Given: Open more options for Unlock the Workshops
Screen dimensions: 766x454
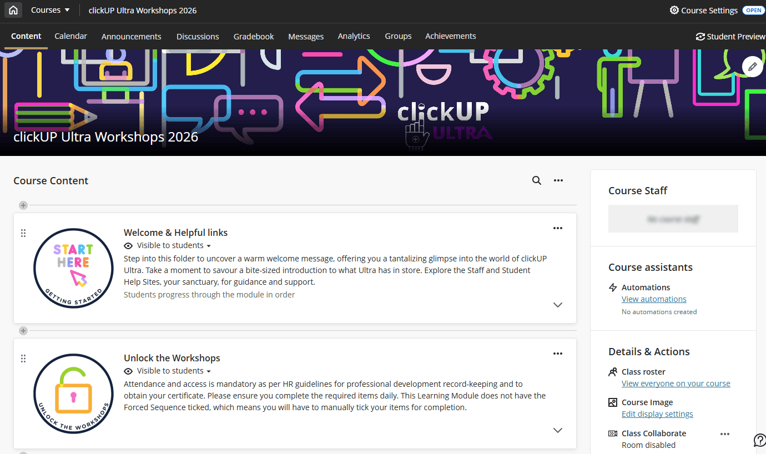Looking at the screenshot, I should pyautogui.click(x=558, y=354).
